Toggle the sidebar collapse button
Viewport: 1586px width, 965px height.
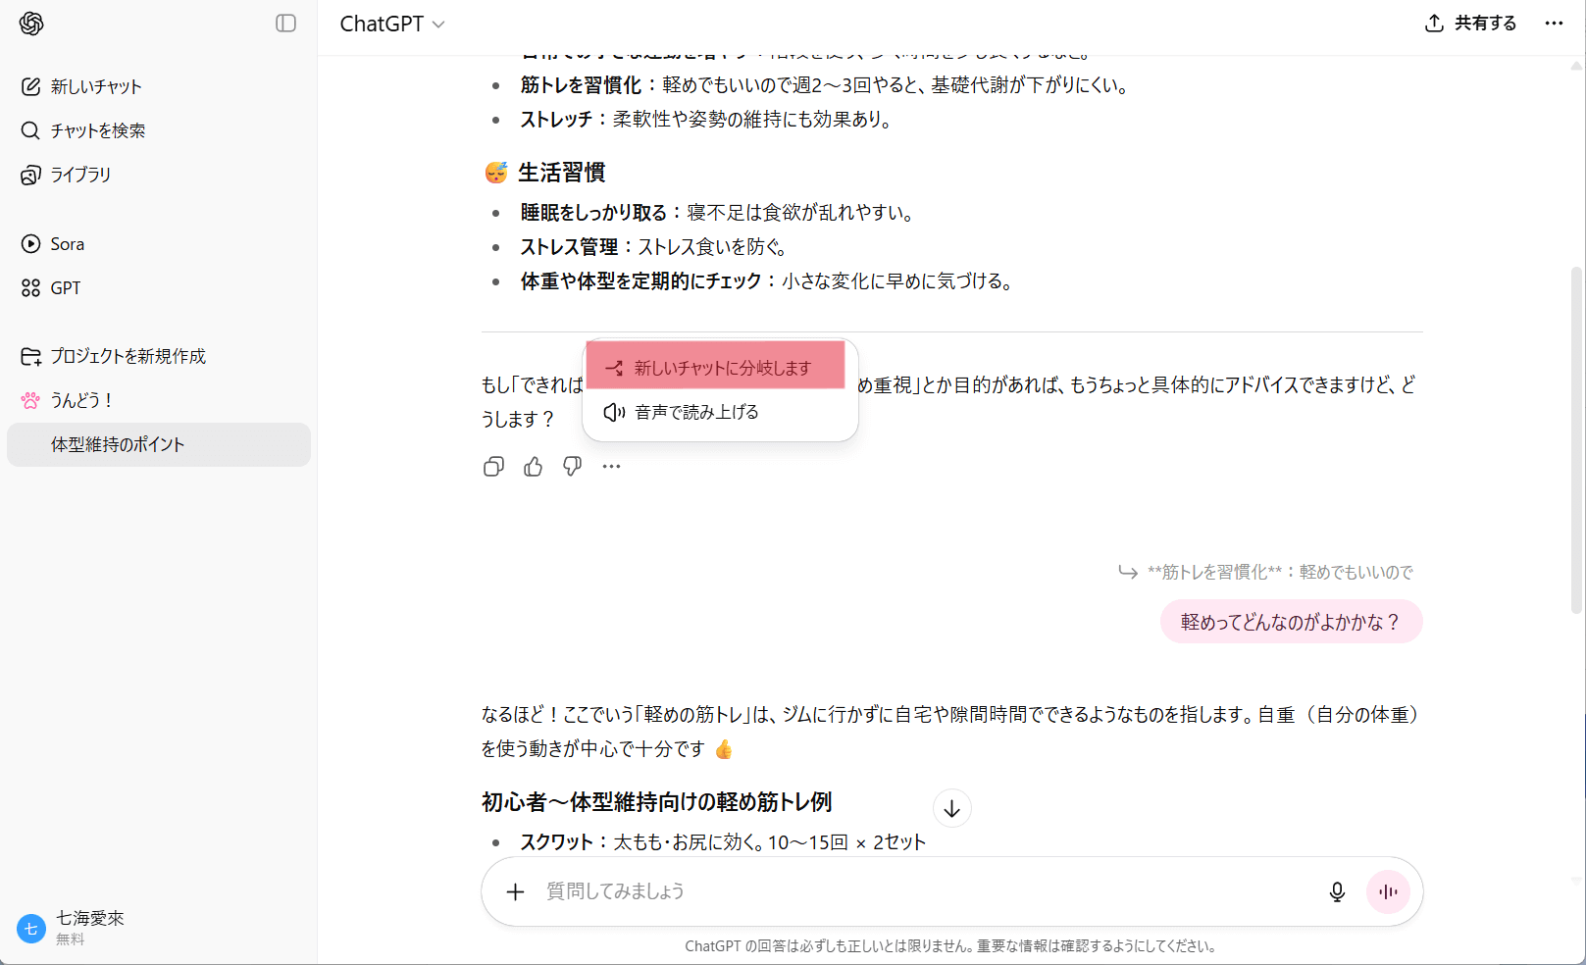[x=285, y=24]
